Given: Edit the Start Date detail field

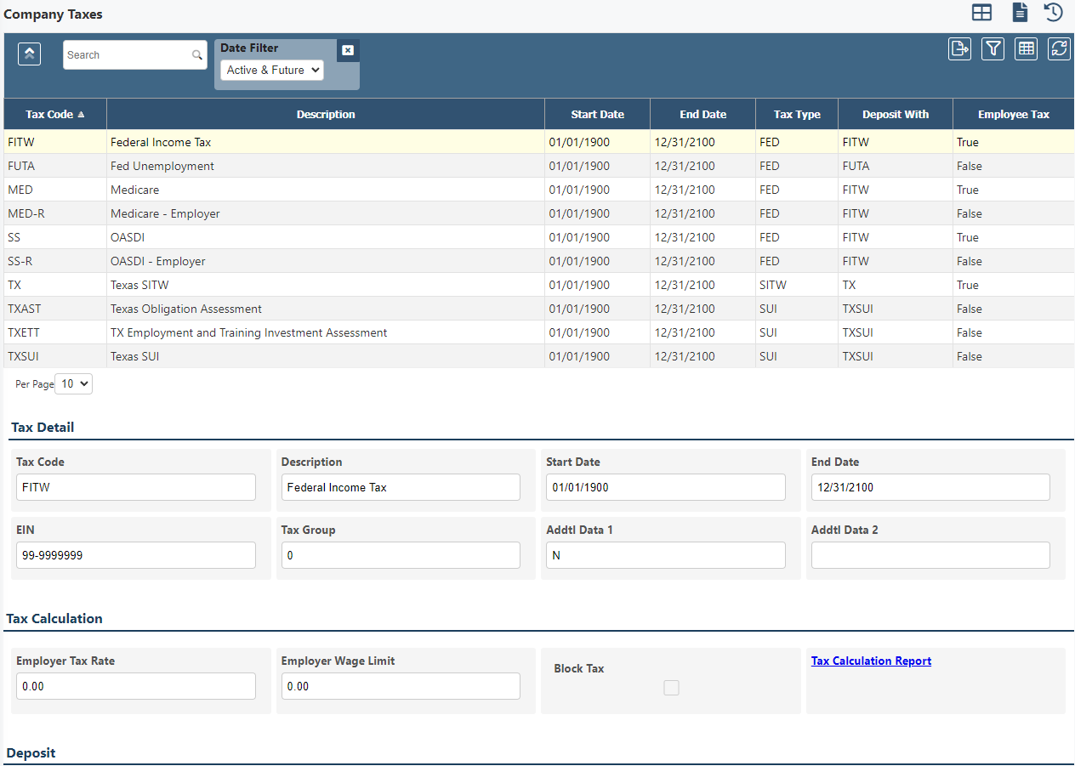Looking at the screenshot, I should (666, 487).
